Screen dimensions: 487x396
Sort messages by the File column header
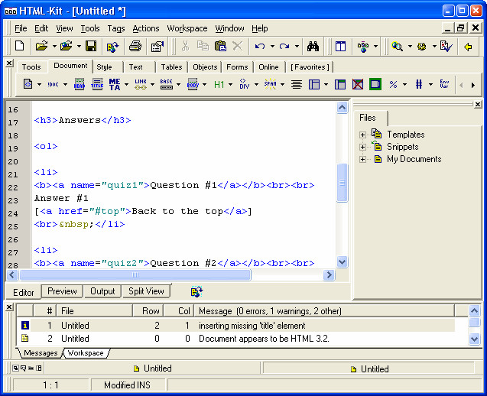pos(95,311)
